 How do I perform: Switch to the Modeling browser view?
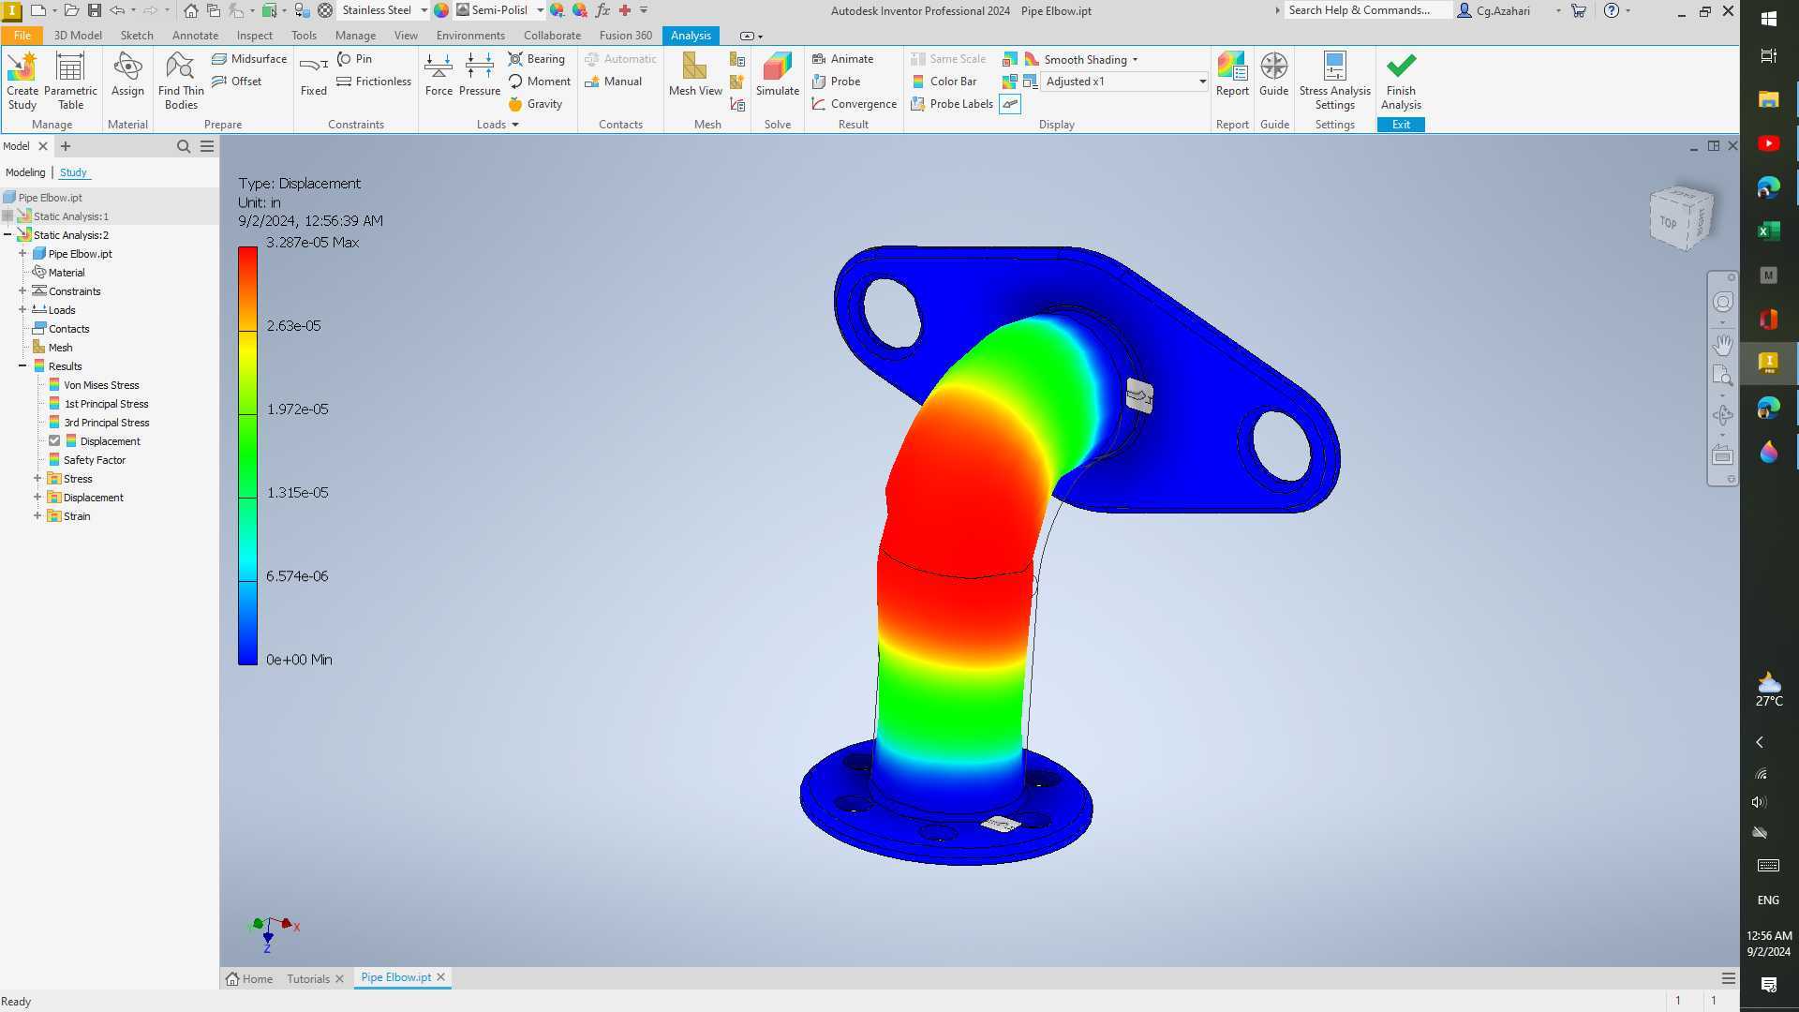[25, 172]
